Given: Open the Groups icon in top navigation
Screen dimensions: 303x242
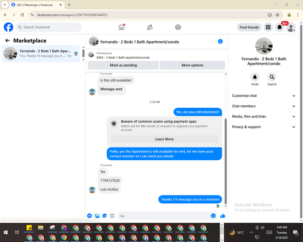Looking at the screenshot, I should click(178, 27).
